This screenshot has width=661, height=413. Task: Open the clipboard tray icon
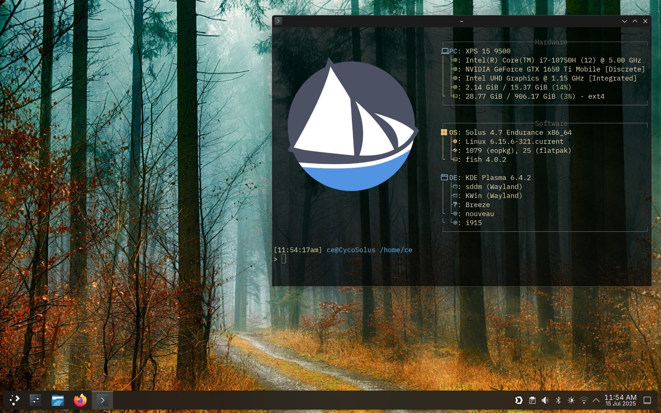click(x=532, y=400)
